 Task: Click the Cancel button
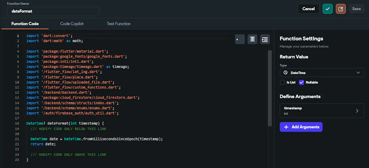tap(308, 9)
